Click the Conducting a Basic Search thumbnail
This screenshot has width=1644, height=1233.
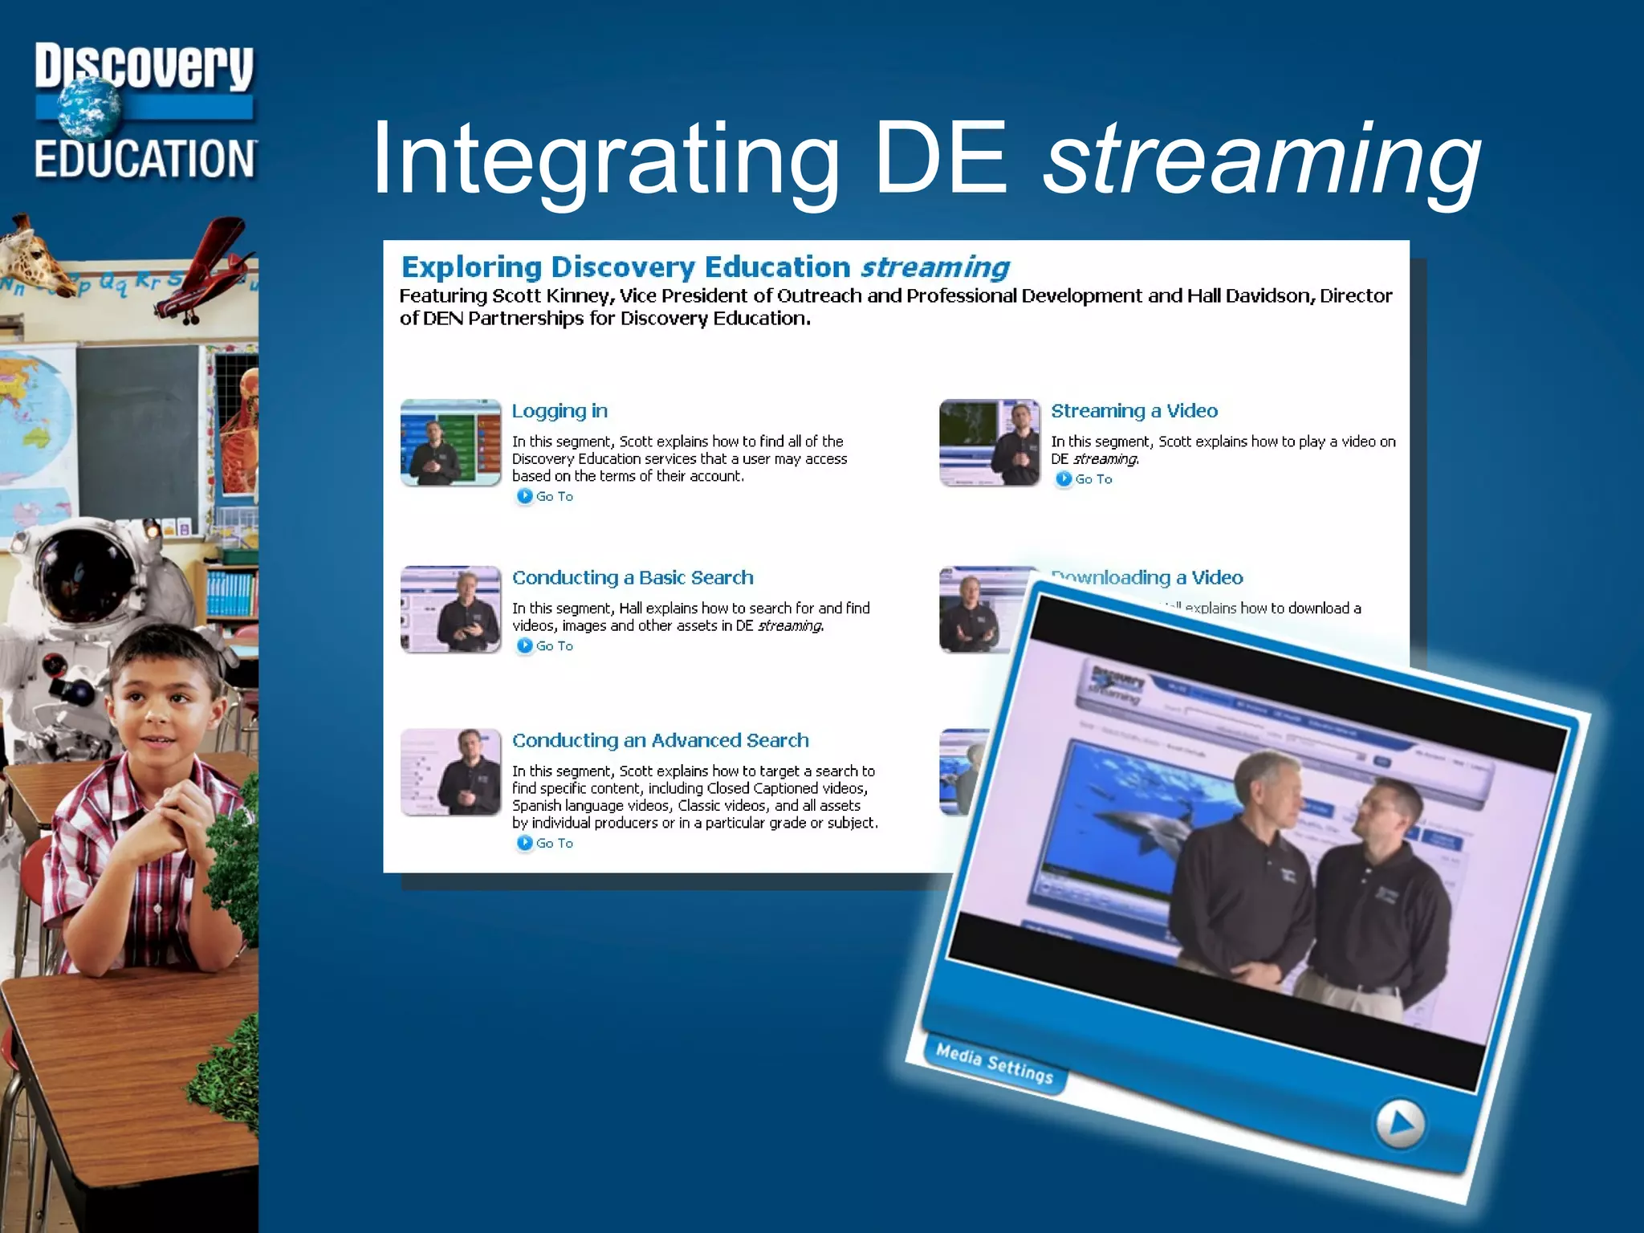coord(450,609)
